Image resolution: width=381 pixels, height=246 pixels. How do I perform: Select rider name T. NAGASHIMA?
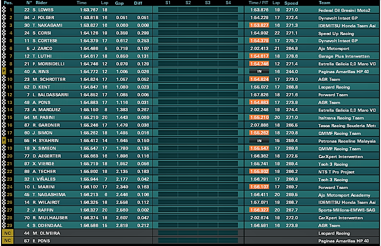49,195
